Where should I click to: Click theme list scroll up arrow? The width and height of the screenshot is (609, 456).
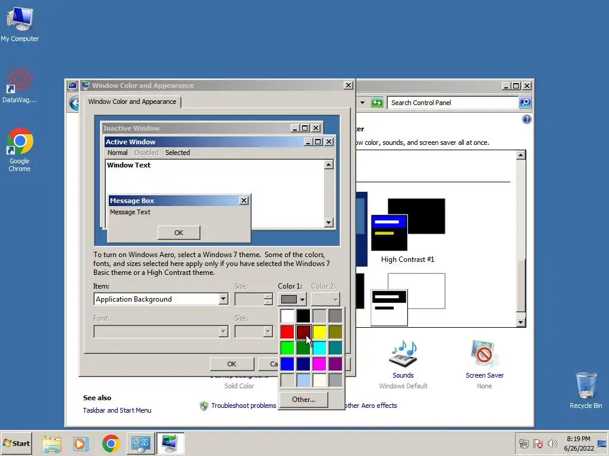521,155
